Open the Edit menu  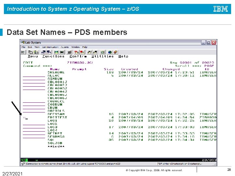coord(30,47)
